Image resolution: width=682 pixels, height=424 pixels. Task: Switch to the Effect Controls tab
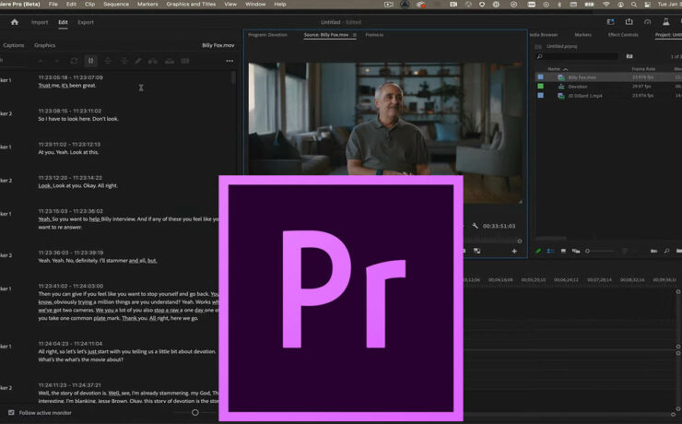point(623,35)
